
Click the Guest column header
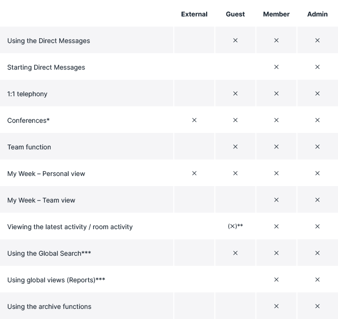pos(235,14)
